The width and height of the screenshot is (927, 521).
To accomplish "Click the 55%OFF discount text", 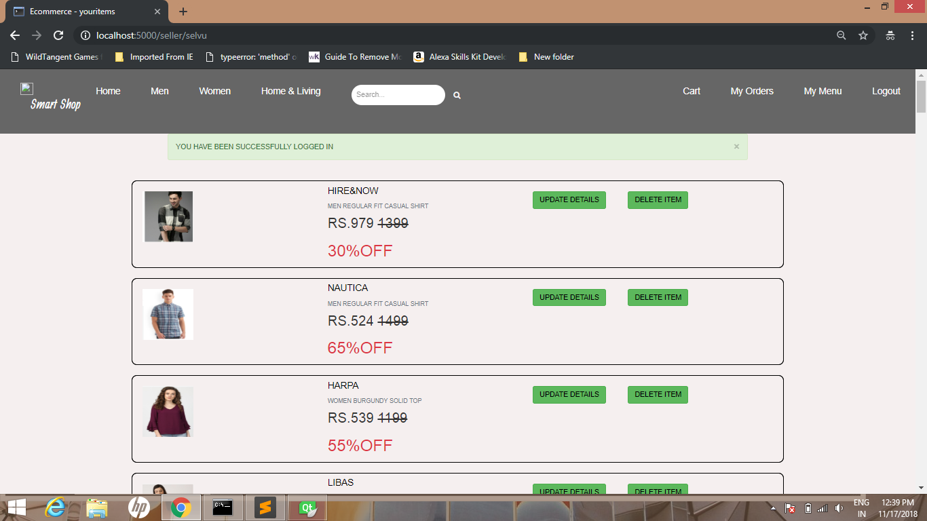I will coord(360,446).
